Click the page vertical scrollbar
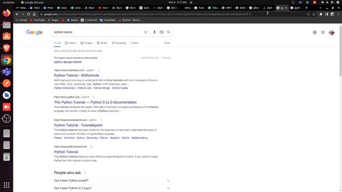342x192 pixels. tap(340, 51)
